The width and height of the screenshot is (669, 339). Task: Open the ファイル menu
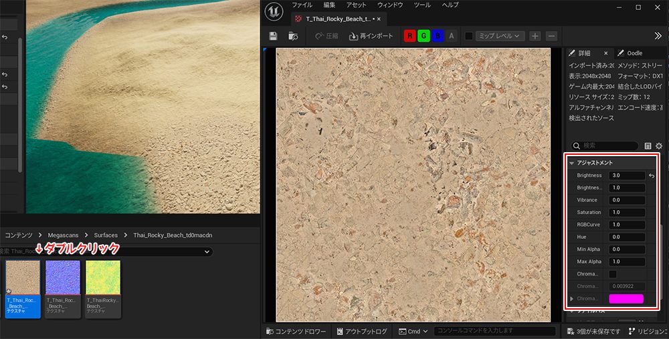(302, 5)
